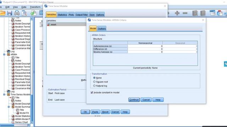The height and width of the screenshot is (127, 227).
Task: Toggle Include constant in model checkbox
Action: coord(92,92)
